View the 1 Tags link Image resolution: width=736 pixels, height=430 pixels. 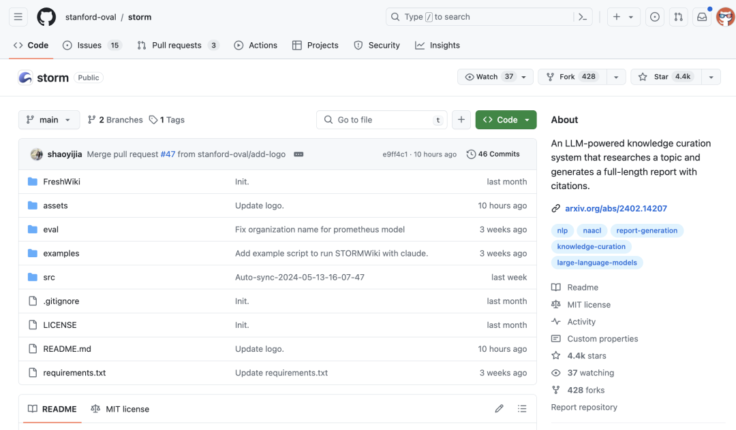point(167,120)
